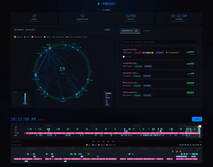This screenshot has width=213, height=167.
Task: Open contract WK6LkyYQVvRd
Action: coord(158,84)
